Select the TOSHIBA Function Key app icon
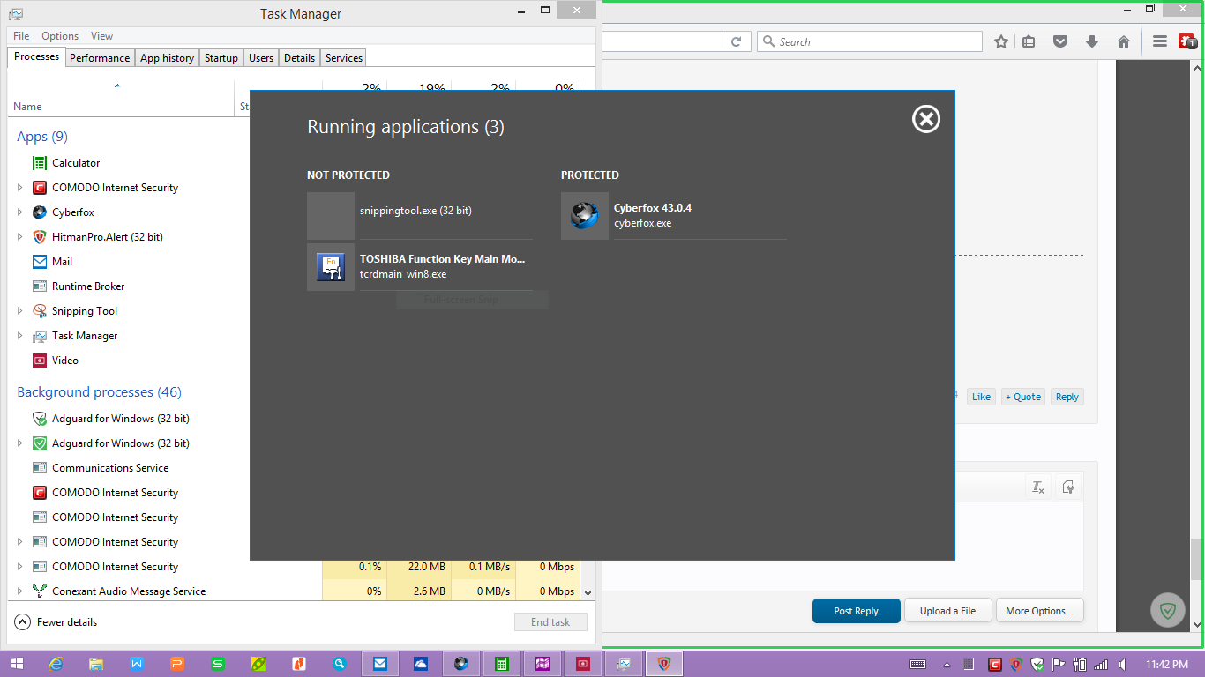1205x677 pixels. (x=331, y=267)
